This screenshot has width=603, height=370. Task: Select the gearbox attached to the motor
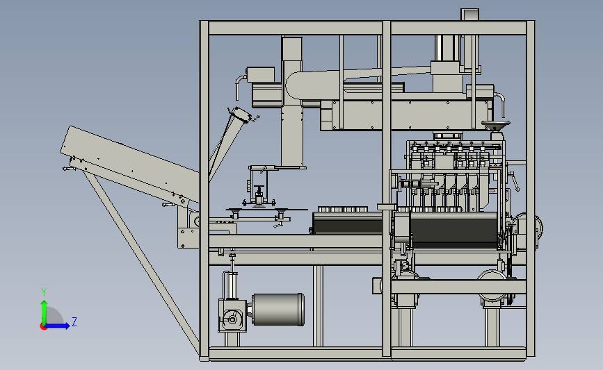point(232,315)
